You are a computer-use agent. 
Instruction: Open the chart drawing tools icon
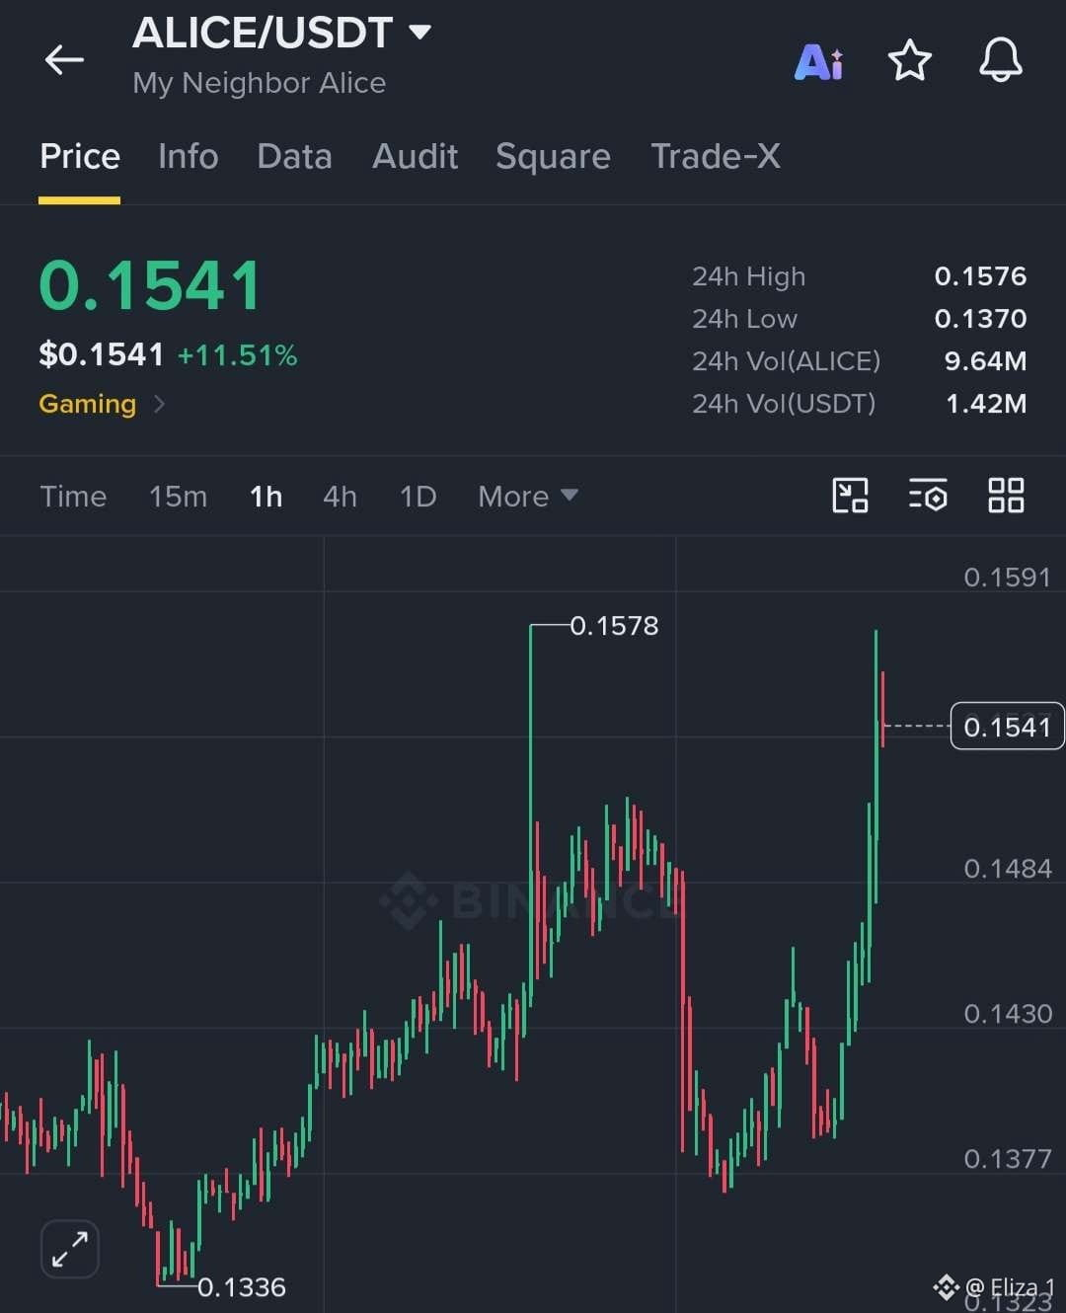(x=850, y=496)
